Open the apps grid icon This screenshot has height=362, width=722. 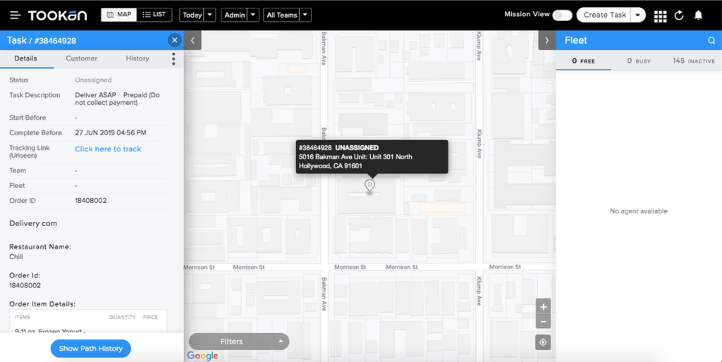point(660,16)
